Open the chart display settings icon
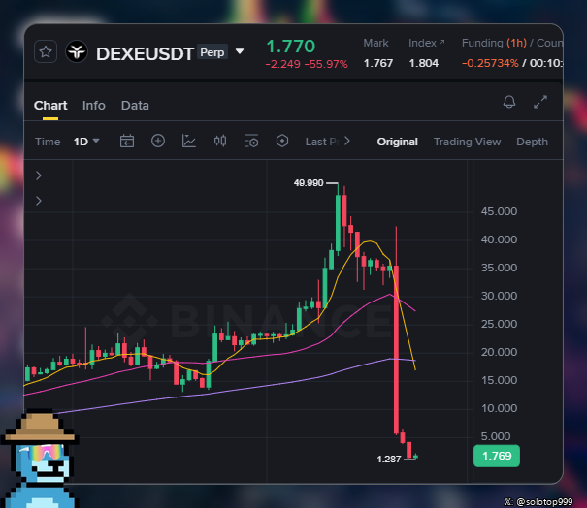This screenshot has width=587, height=508. (x=251, y=141)
